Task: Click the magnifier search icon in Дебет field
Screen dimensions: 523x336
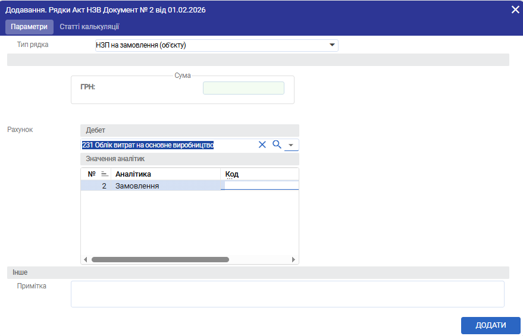Action: 277,145
